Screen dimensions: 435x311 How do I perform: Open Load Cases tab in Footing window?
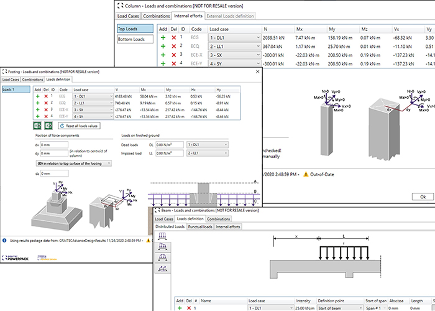11,80
